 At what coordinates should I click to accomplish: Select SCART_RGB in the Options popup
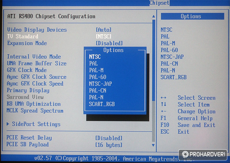(102, 104)
